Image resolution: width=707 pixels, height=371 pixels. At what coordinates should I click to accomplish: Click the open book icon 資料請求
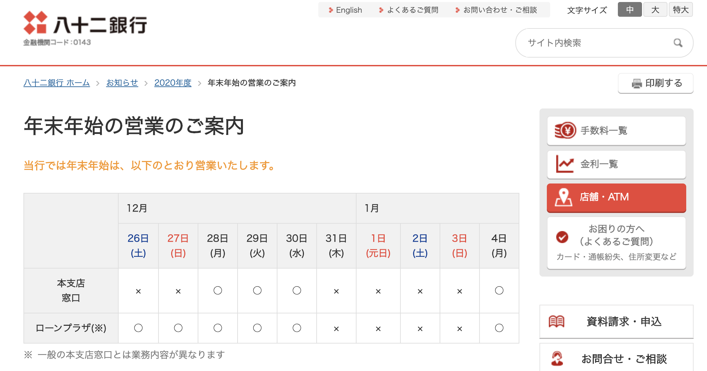tap(557, 322)
